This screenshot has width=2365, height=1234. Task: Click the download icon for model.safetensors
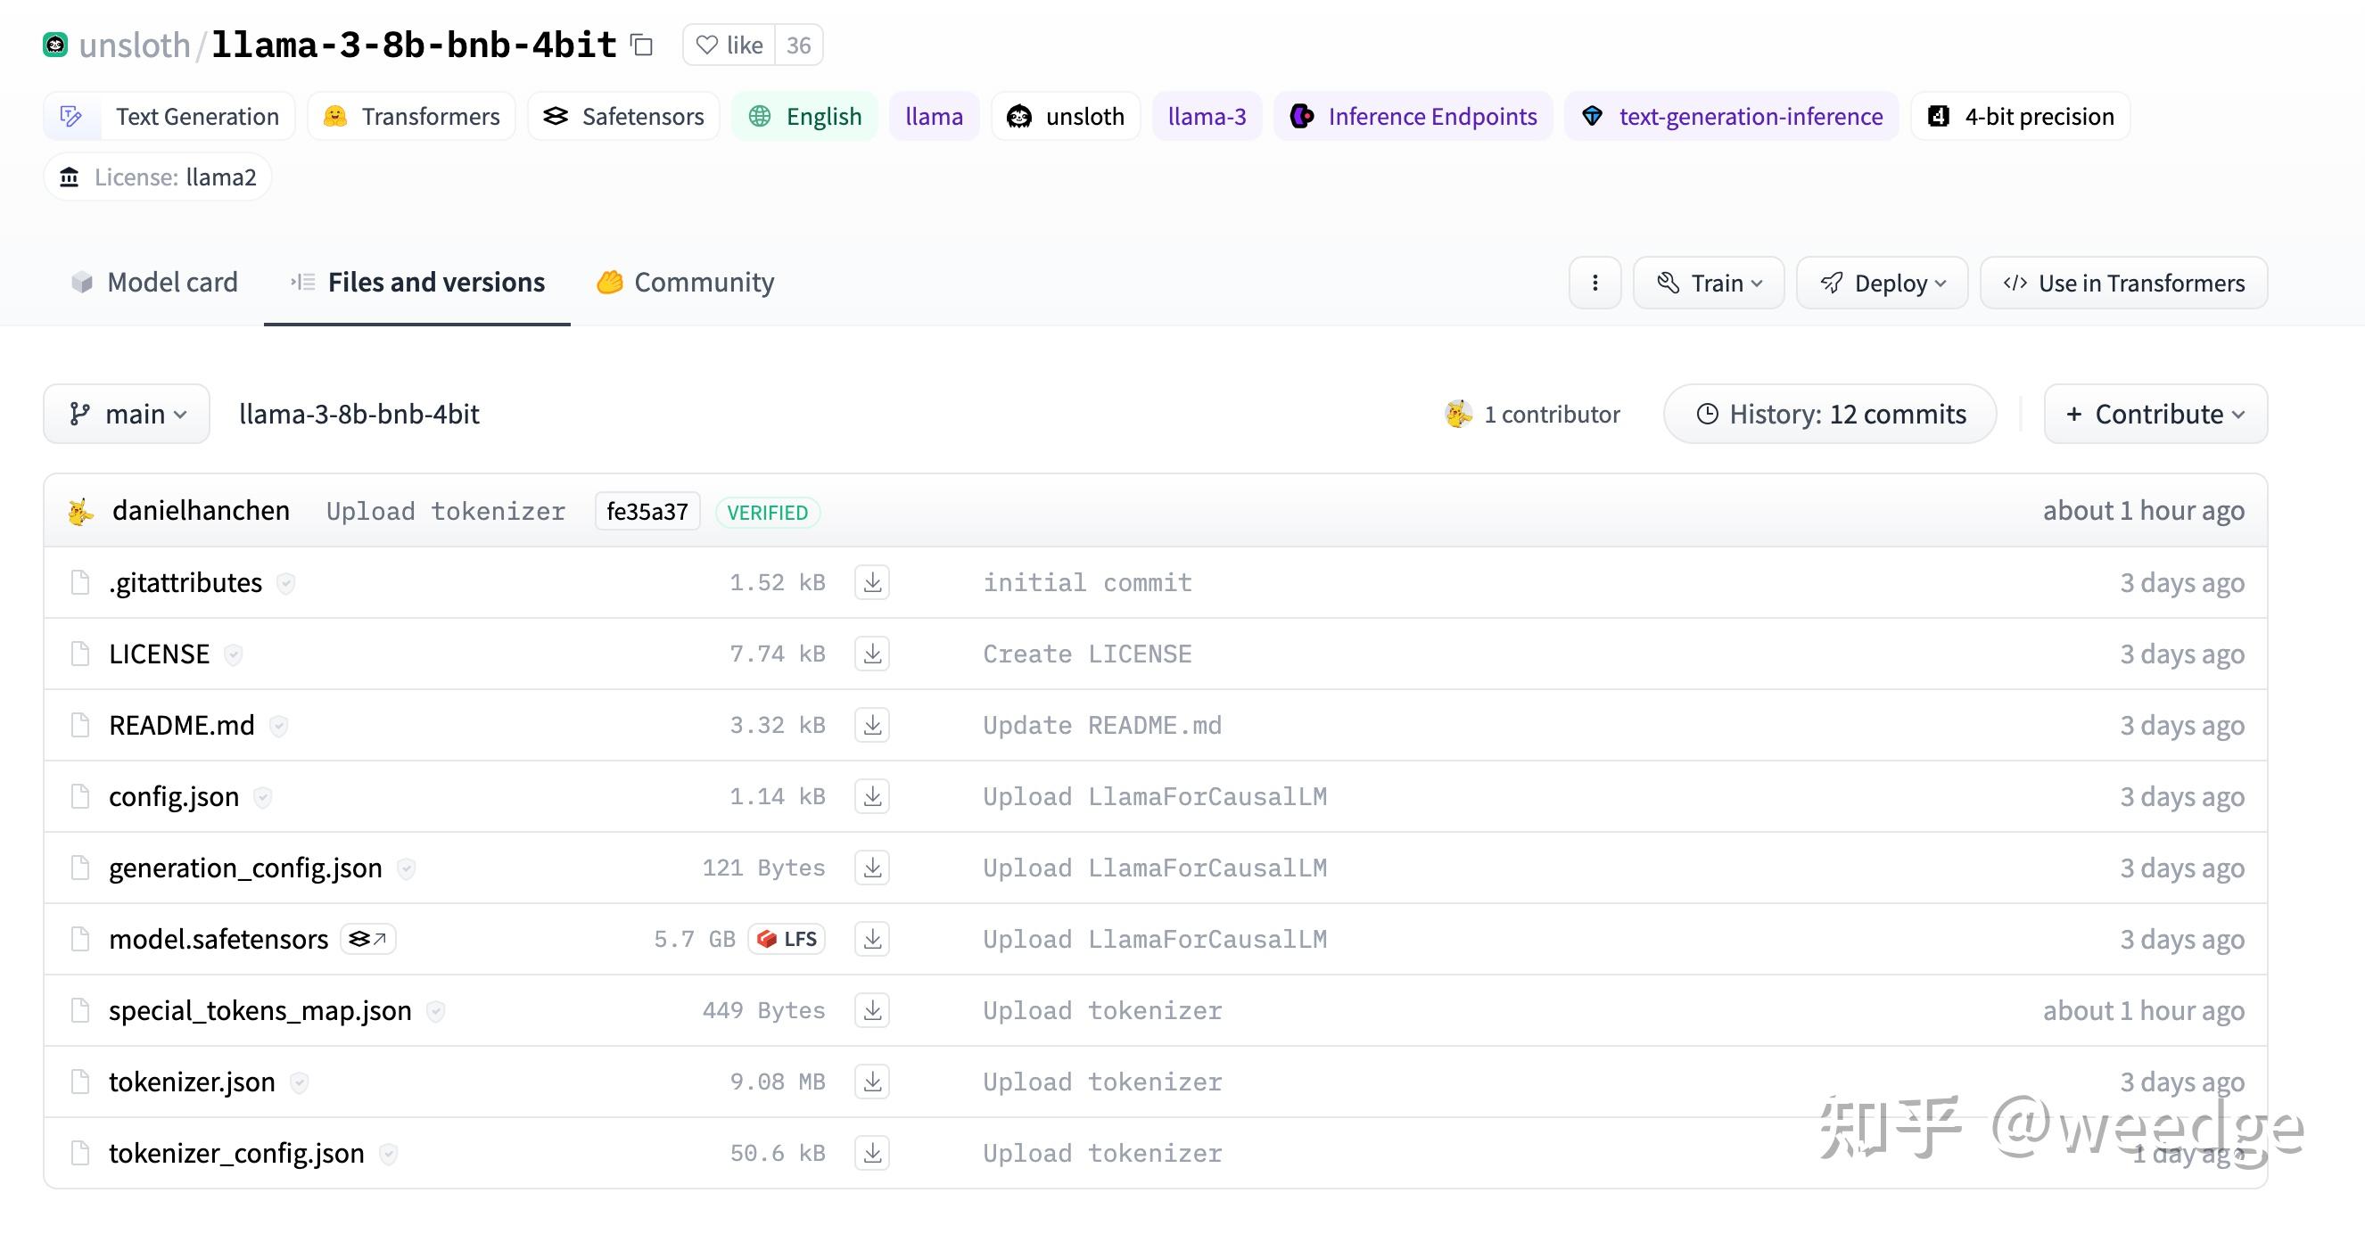click(x=872, y=938)
